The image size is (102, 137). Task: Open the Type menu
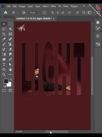pyautogui.click(x=38, y=6)
